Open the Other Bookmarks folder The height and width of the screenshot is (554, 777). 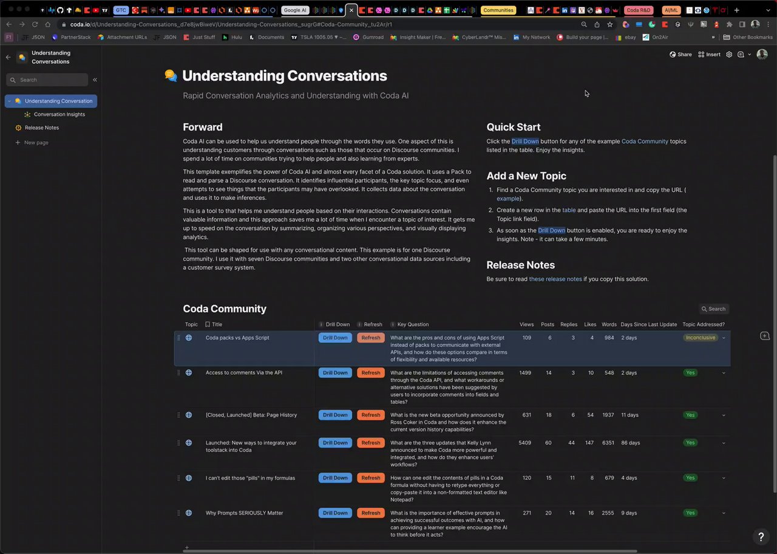point(747,37)
